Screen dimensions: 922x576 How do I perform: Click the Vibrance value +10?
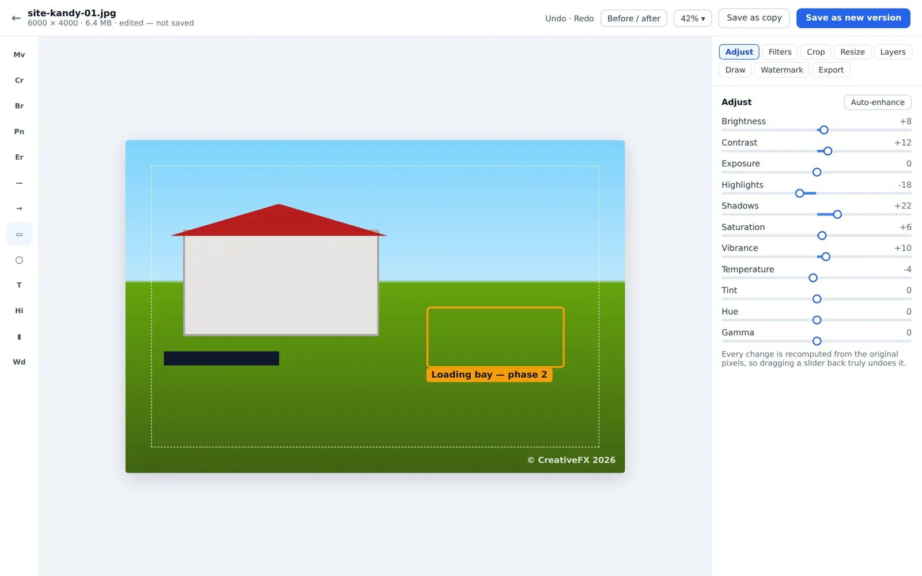(x=902, y=248)
